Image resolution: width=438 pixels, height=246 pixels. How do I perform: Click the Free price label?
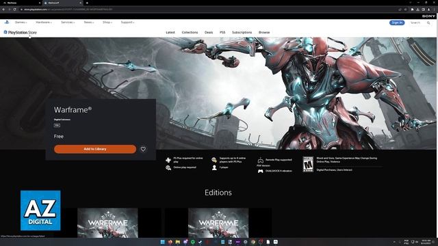pos(59,137)
